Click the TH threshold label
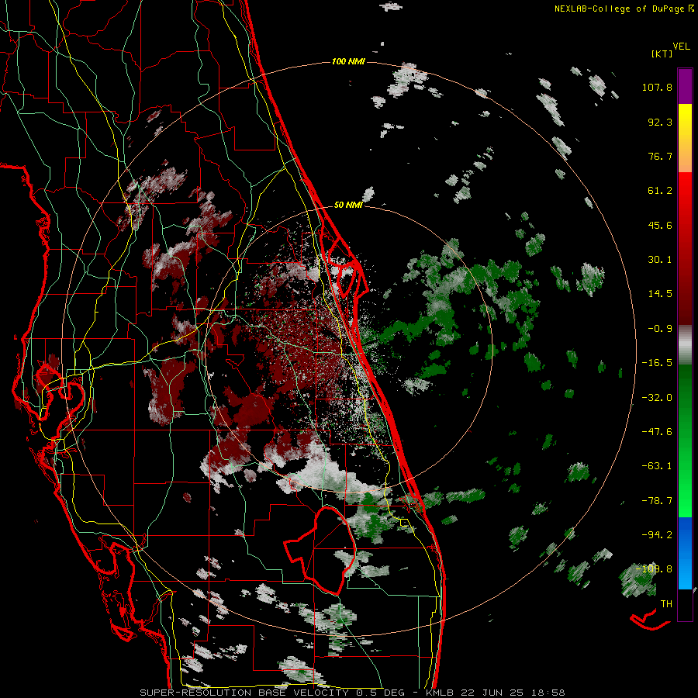Viewport: 698px width, 698px height. pos(666,604)
